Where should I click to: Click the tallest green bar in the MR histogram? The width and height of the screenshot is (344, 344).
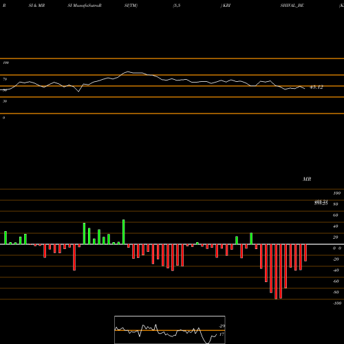pyautogui.click(x=124, y=232)
